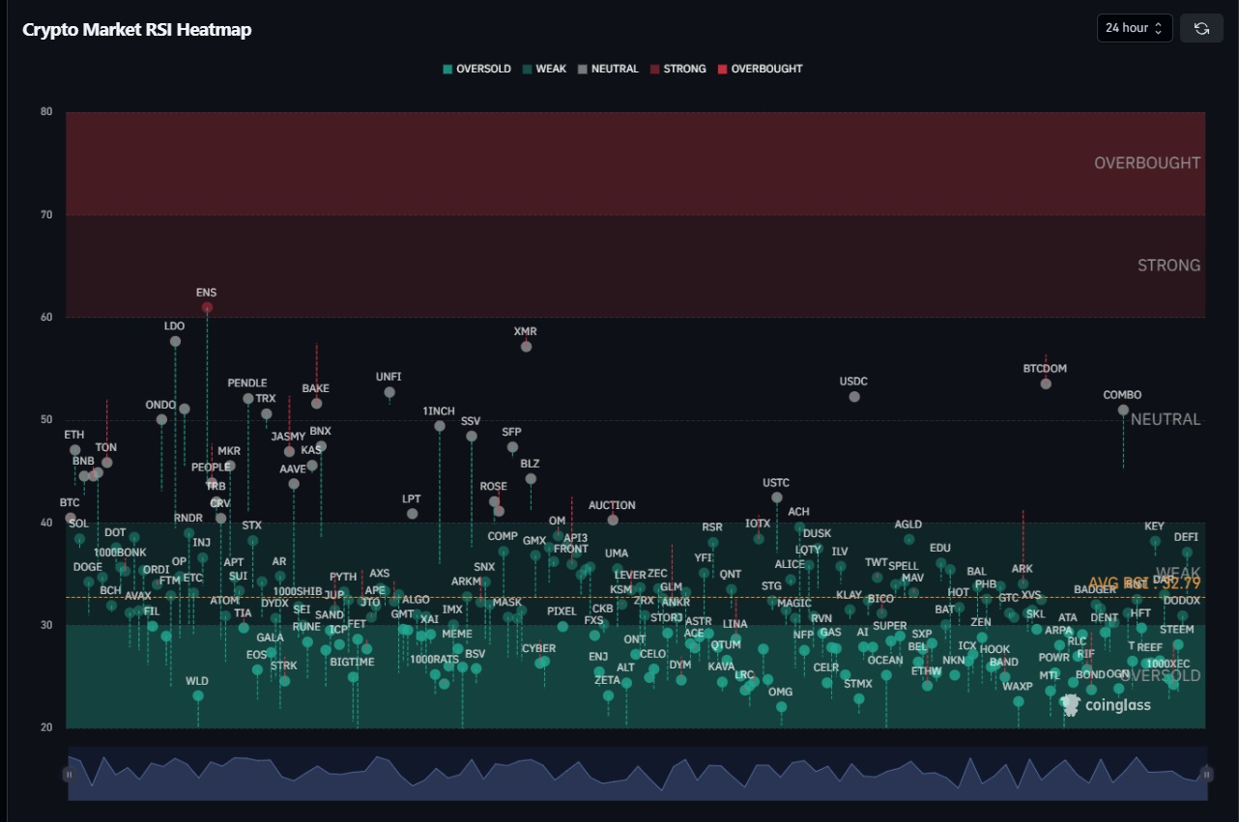This screenshot has height=822, width=1239.
Task: Click the USTC dot marker
Action: coord(777,497)
